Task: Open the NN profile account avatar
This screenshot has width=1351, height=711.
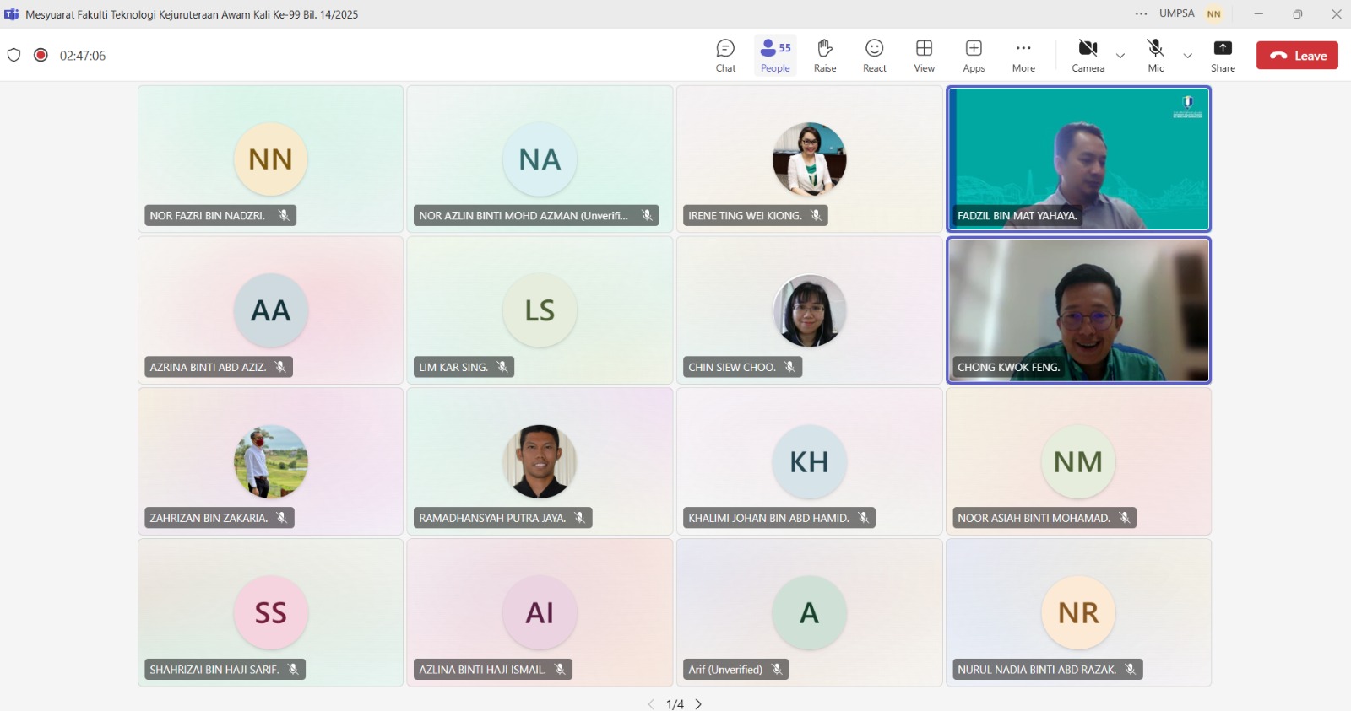Action: click(x=1214, y=13)
